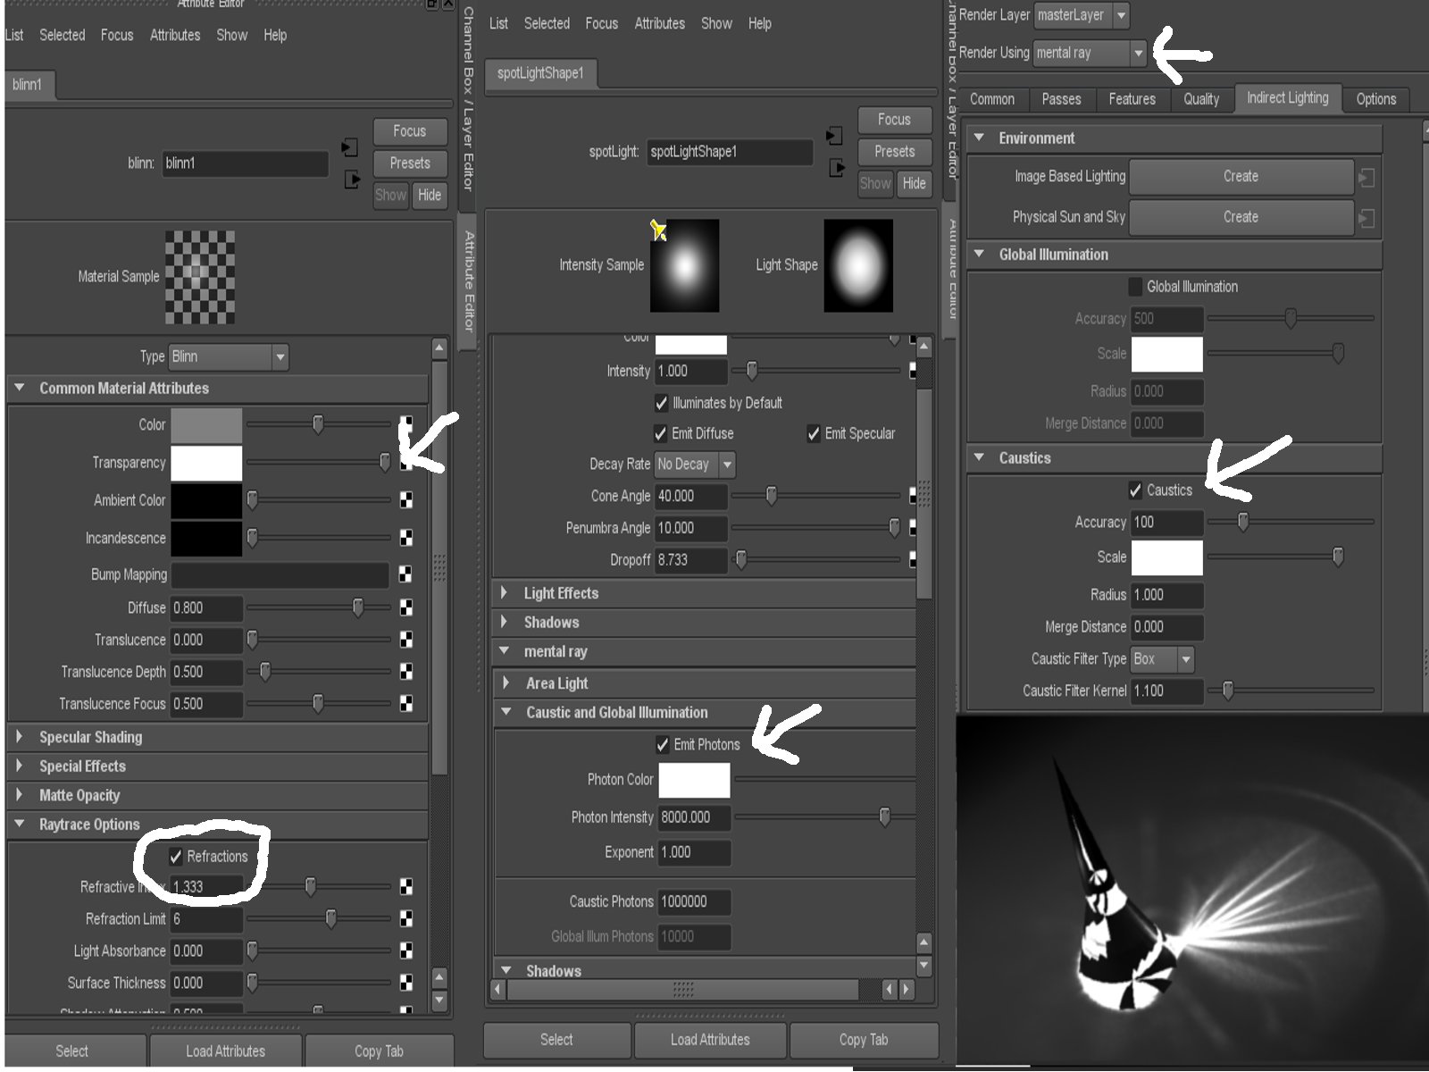Switch to the Quality tab

click(1201, 99)
